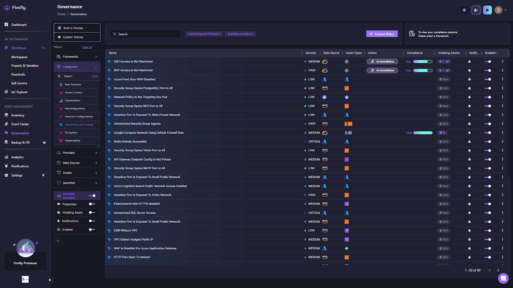This screenshot has width=513, height=288.
Task: Click RDP Access compliance progress bar
Action: tap(423, 70)
